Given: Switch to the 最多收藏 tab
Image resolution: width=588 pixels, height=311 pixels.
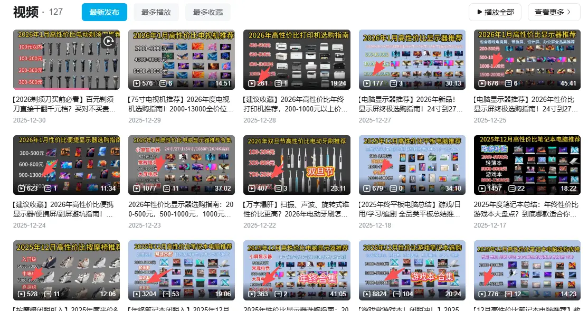Looking at the screenshot, I should click(x=208, y=12).
